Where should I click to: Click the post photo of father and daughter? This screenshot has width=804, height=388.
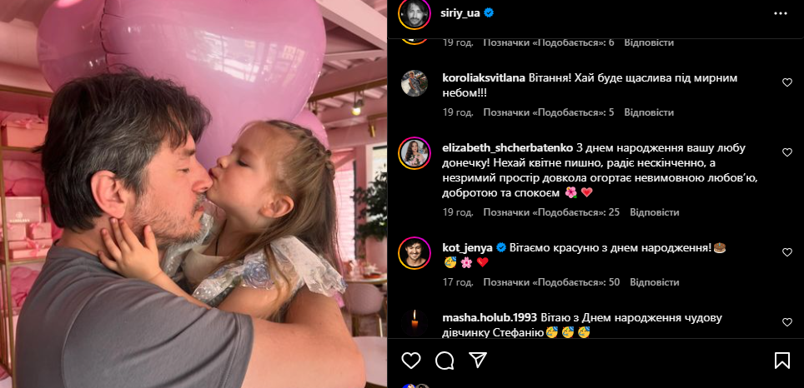click(193, 194)
